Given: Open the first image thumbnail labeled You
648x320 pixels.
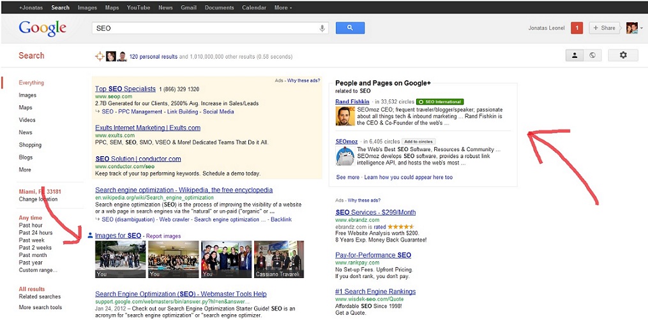Looking at the screenshot, I should pos(120,259).
